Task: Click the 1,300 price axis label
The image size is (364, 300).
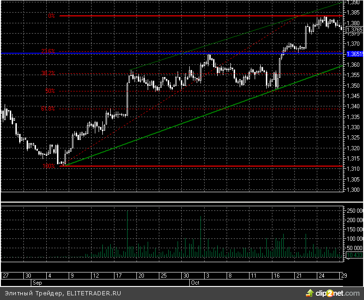Action: [x=354, y=190]
